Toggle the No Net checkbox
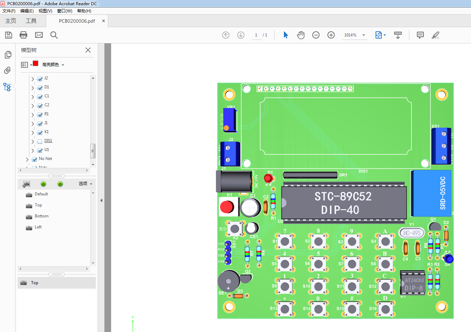The width and height of the screenshot is (471, 332). [34, 159]
